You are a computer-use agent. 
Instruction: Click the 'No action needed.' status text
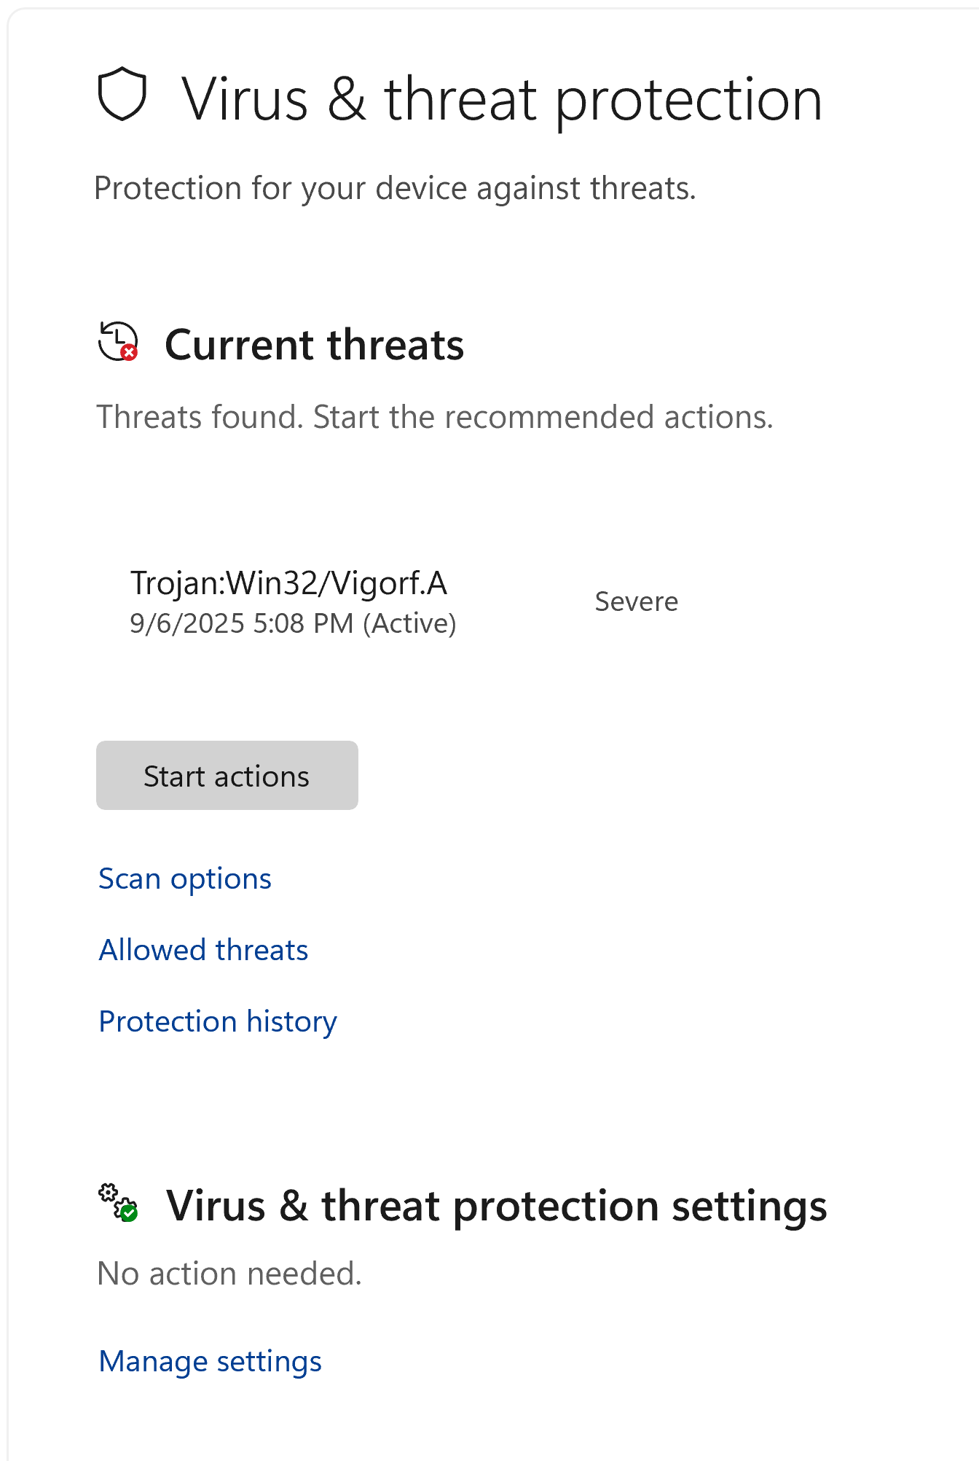click(x=229, y=1274)
